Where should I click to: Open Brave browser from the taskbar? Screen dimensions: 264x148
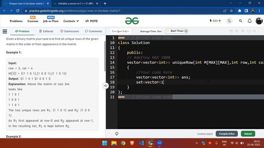tap(132, 143)
